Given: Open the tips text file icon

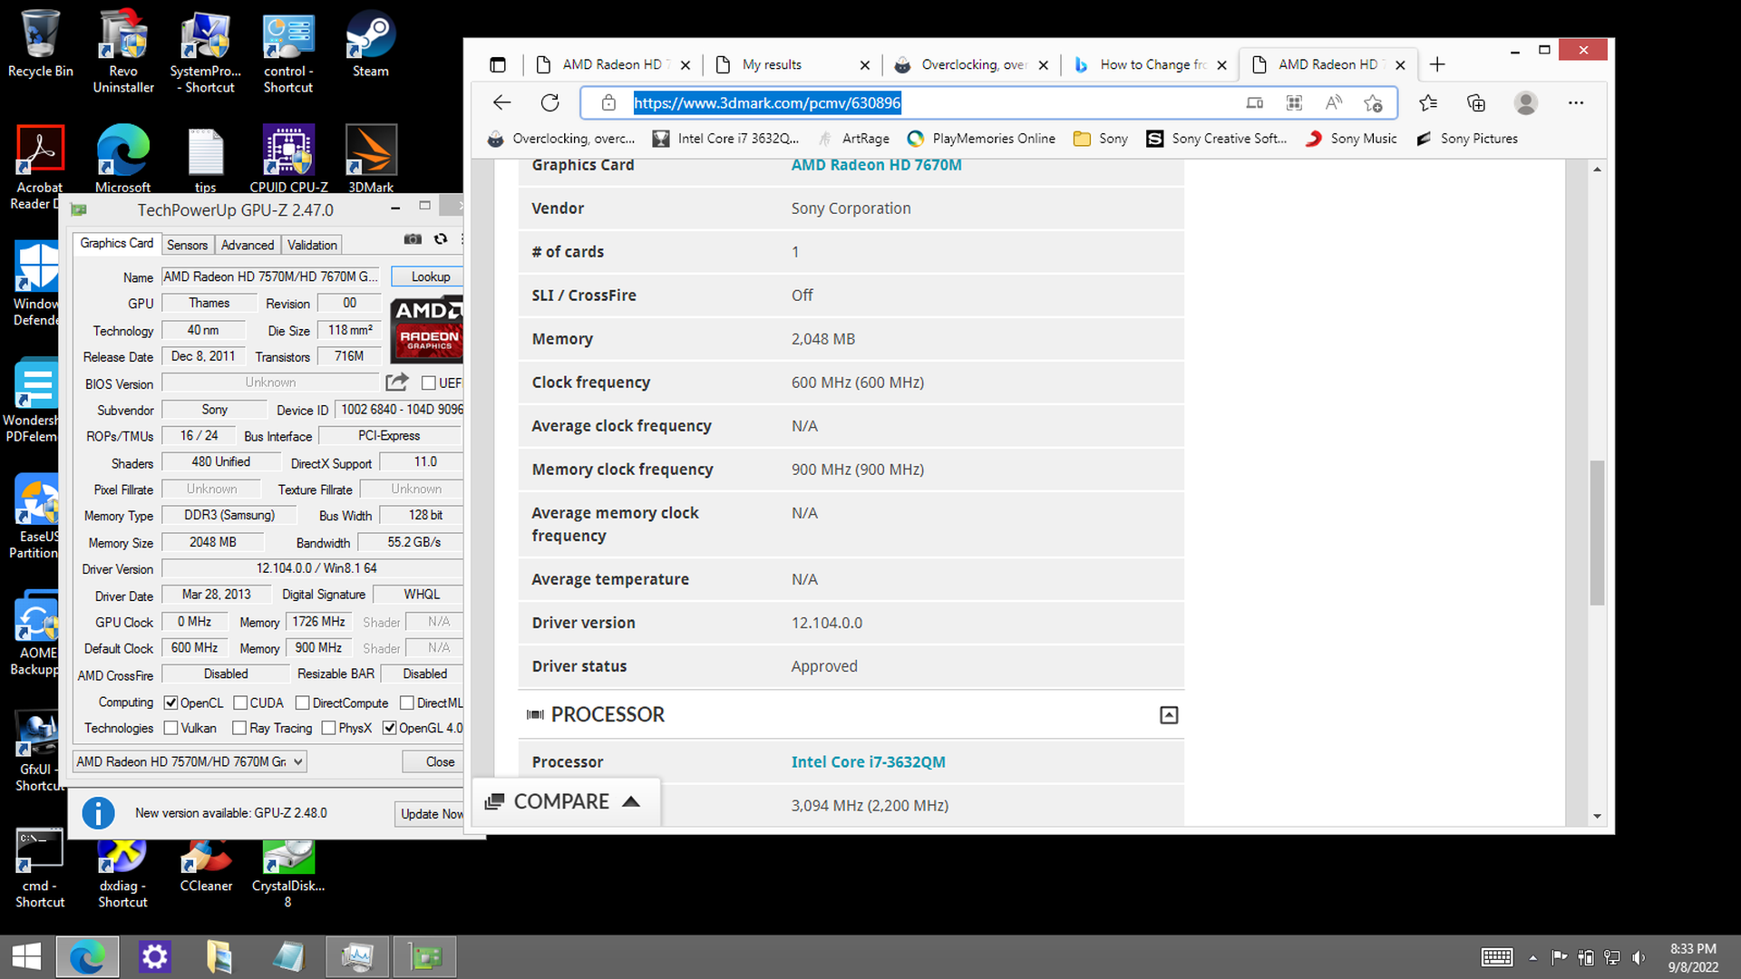Looking at the screenshot, I should [206, 159].
